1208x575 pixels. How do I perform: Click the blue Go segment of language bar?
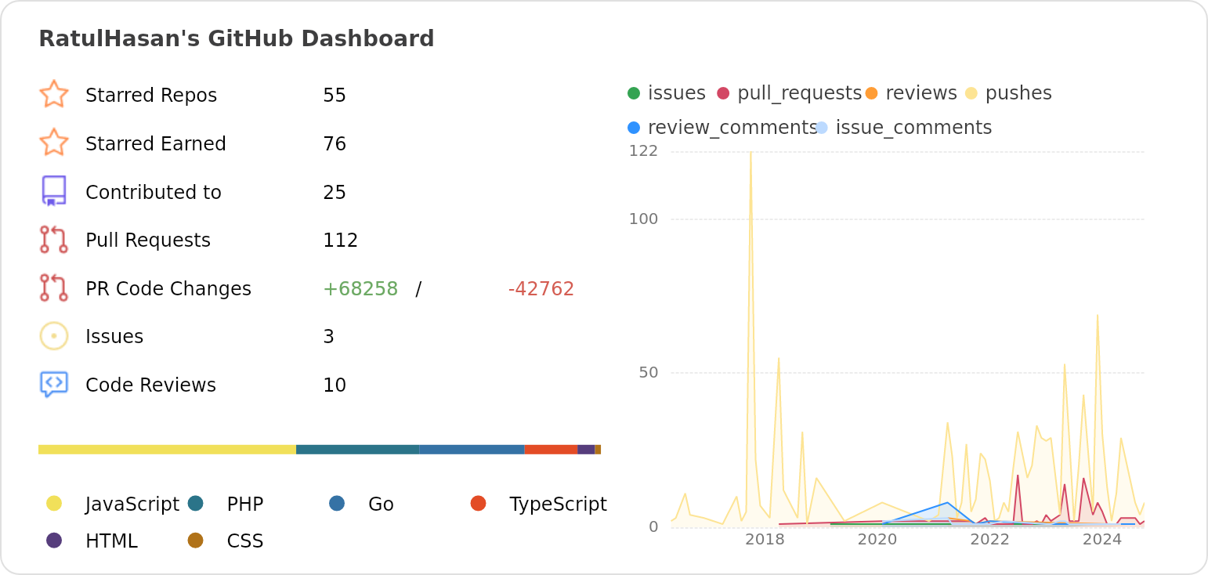(x=472, y=450)
